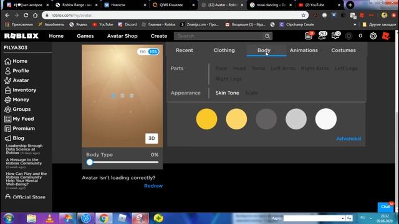Open the Home nav menu item
Screen dimensions: 399x224
pos(56,36)
